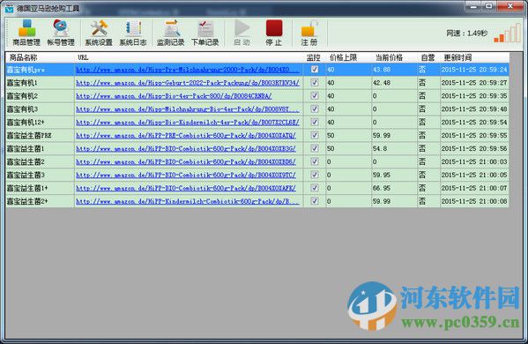Click the 启动 start button

pyautogui.click(x=242, y=33)
